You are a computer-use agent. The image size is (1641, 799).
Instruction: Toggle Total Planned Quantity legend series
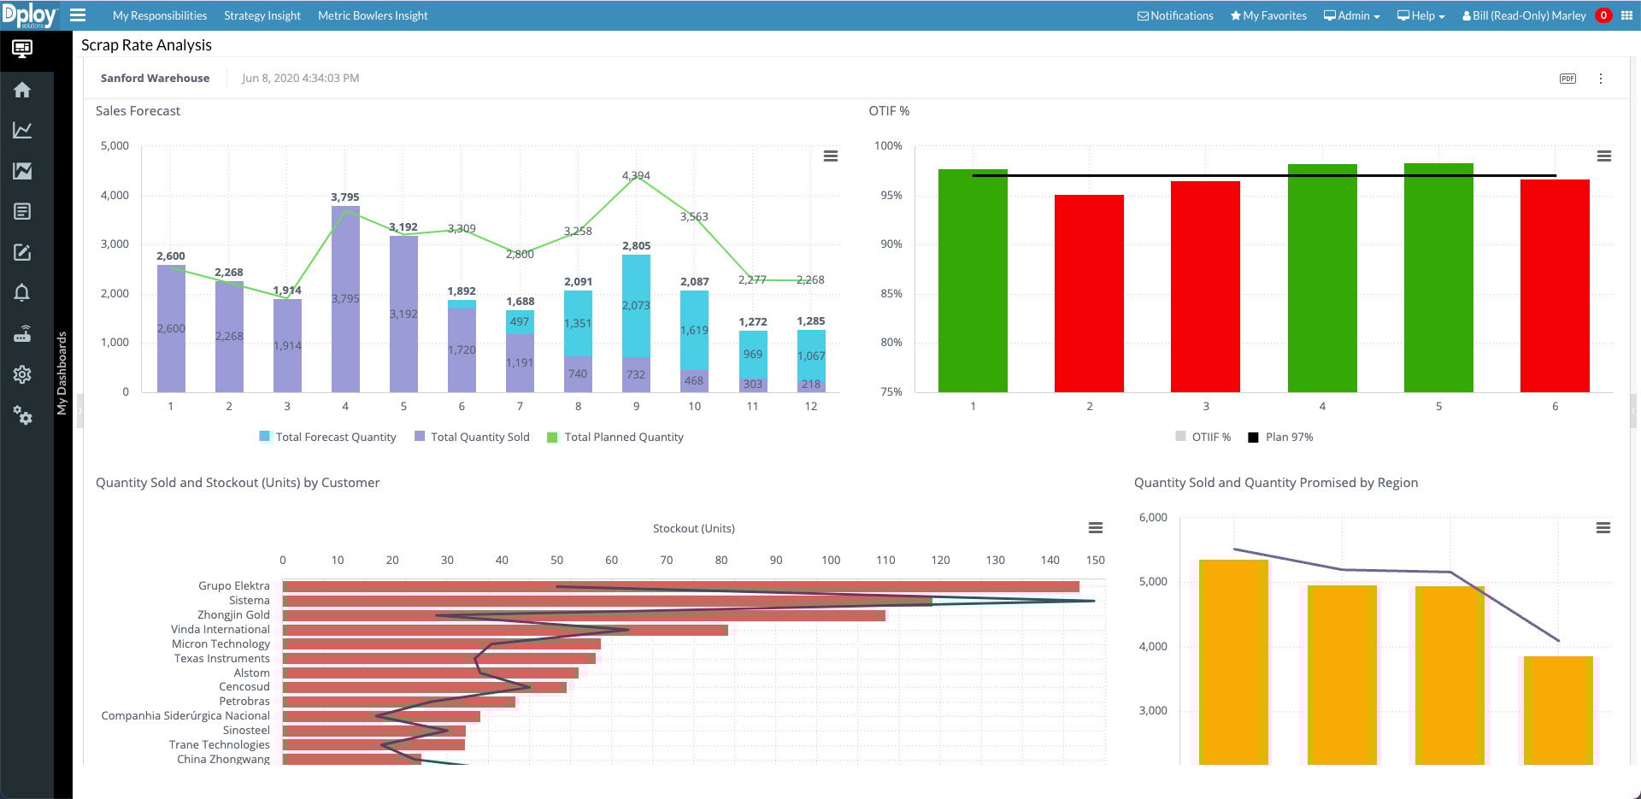615,437
